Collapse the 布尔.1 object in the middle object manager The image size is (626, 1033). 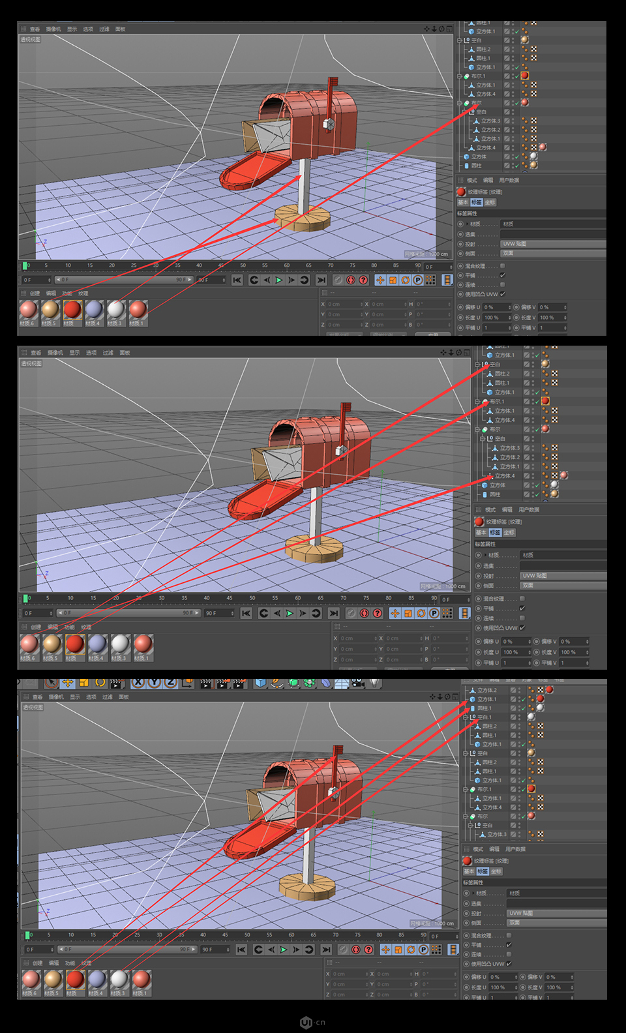coord(478,402)
